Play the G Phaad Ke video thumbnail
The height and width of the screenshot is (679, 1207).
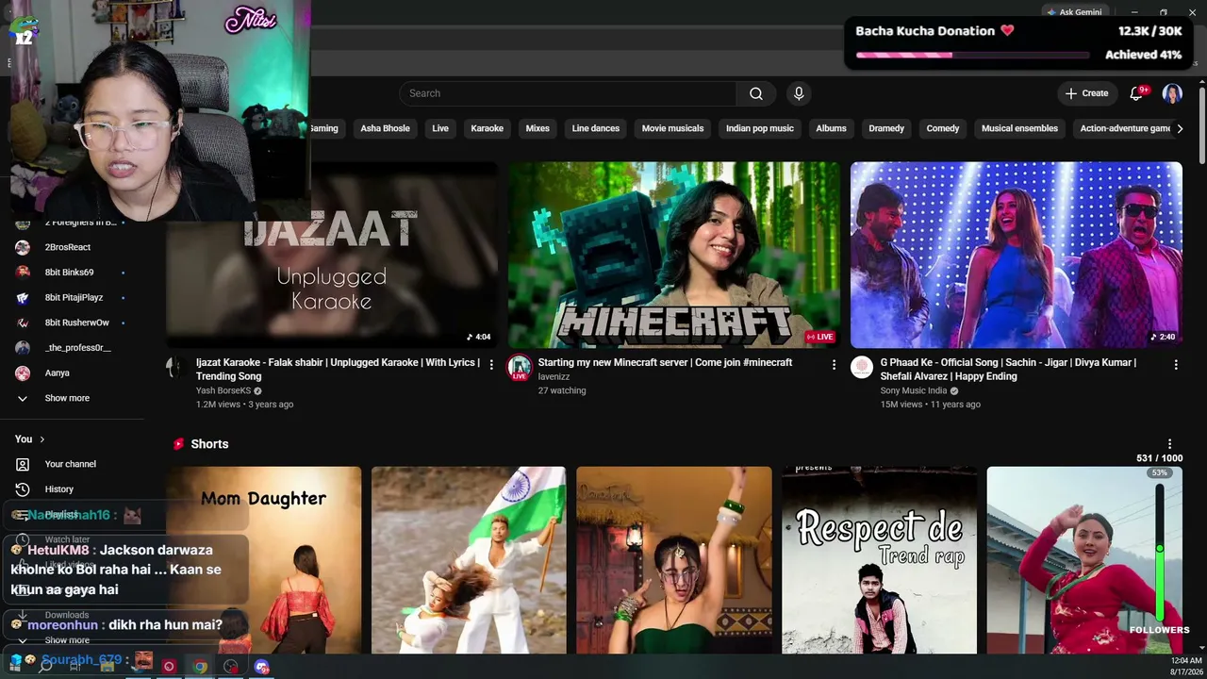pos(1017,255)
